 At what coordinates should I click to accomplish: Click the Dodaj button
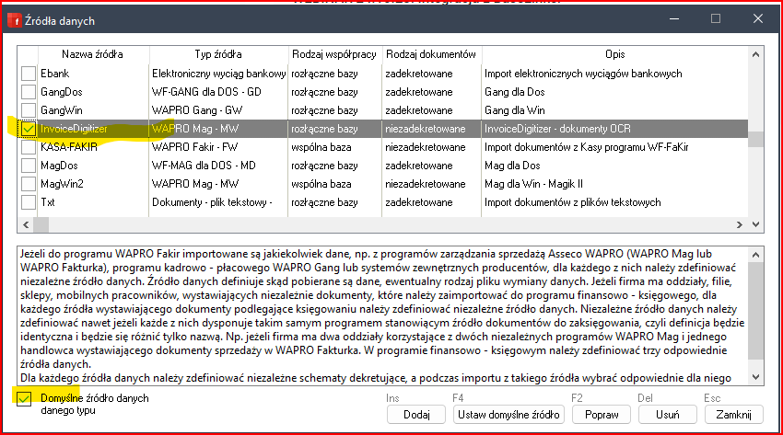pyautogui.click(x=416, y=415)
